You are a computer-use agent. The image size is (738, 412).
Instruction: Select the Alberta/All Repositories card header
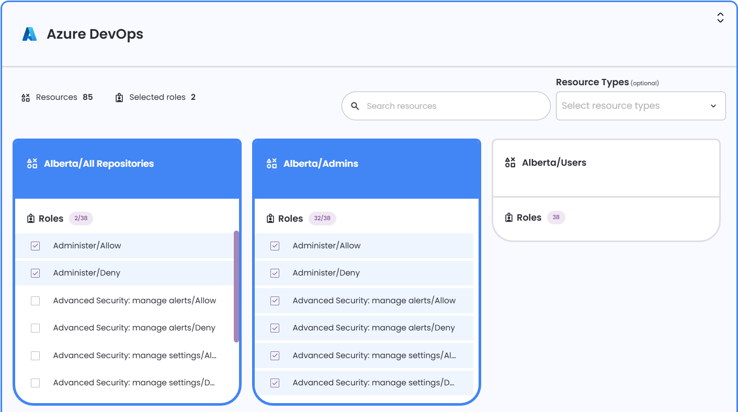tap(127, 169)
